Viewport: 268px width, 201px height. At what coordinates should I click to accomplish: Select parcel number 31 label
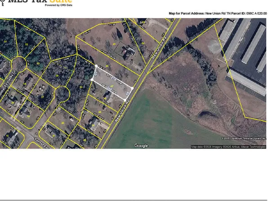pyautogui.click(x=5, y=41)
